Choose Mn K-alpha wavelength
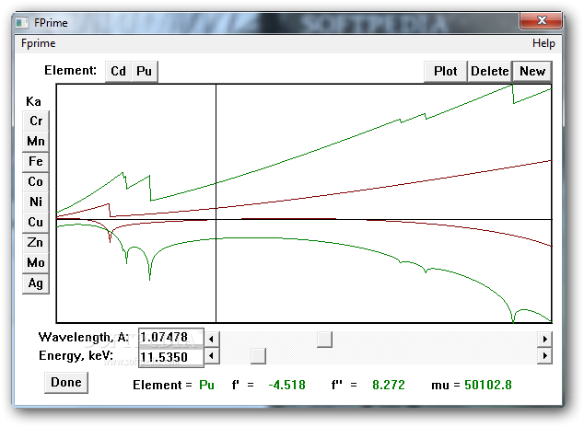The image size is (584, 427). 36,142
